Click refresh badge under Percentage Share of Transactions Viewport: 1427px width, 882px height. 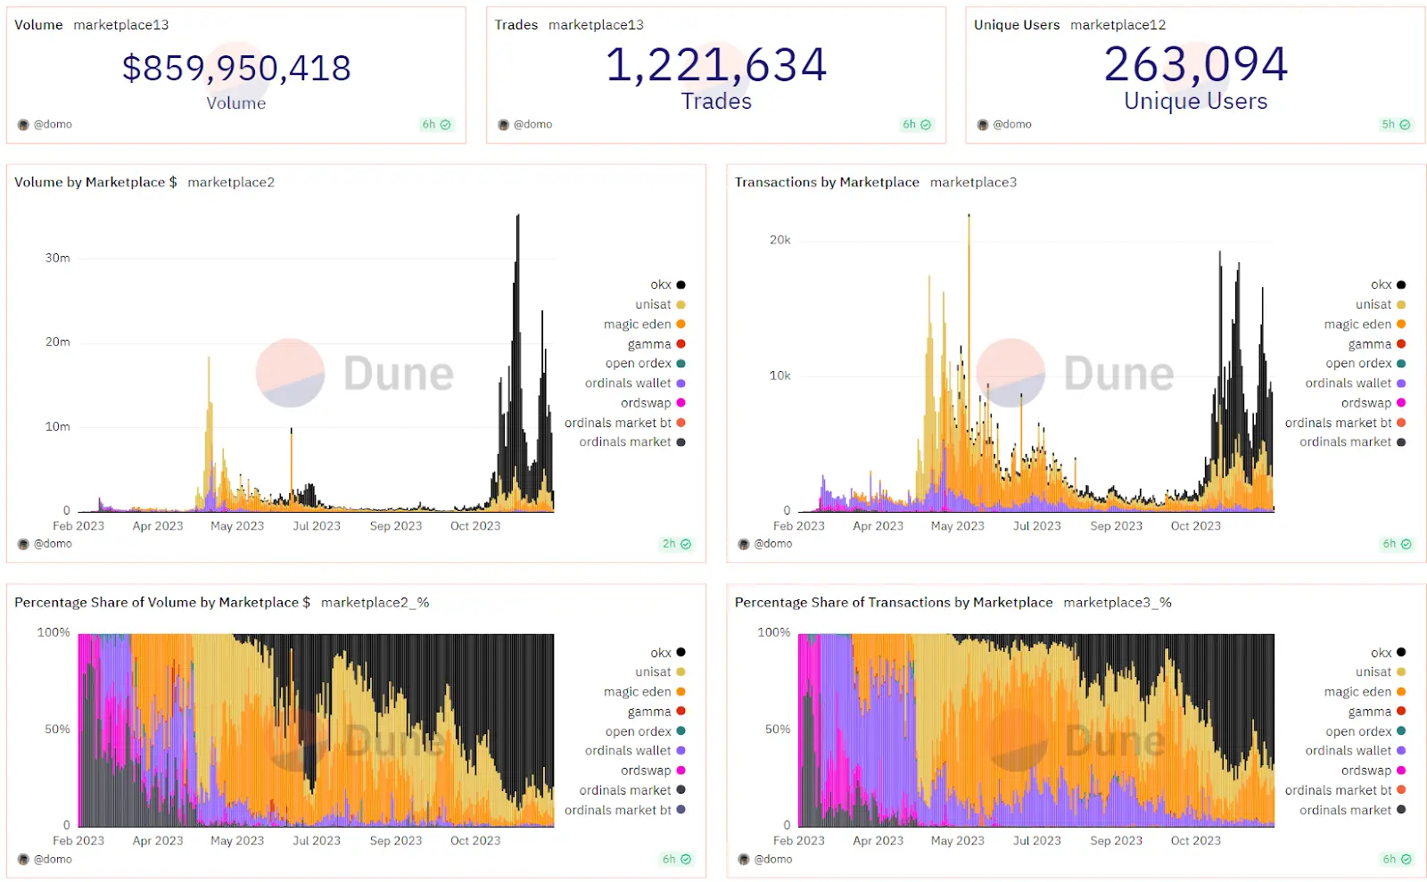point(1397,860)
